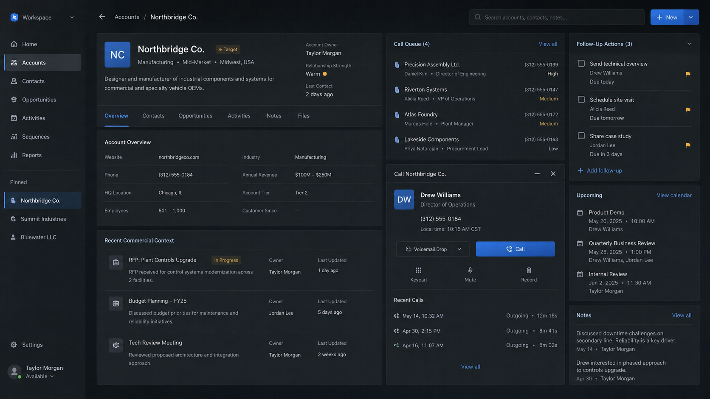Viewport: 710px width, 399px height.
Task: Click phone icon for Precision Assembly Ltd.
Action: tap(397, 65)
